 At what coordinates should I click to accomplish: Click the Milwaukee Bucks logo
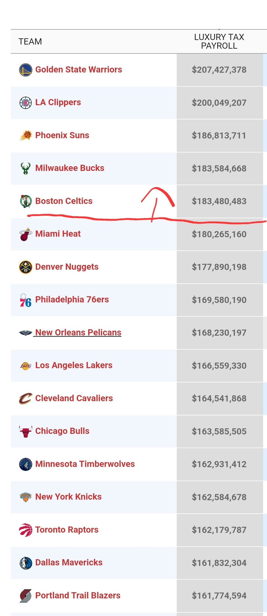pyautogui.click(x=25, y=168)
